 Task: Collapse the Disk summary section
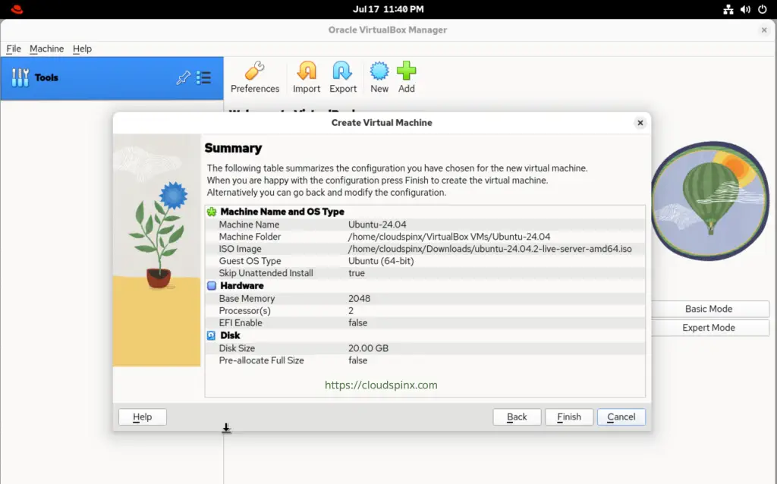pos(212,335)
